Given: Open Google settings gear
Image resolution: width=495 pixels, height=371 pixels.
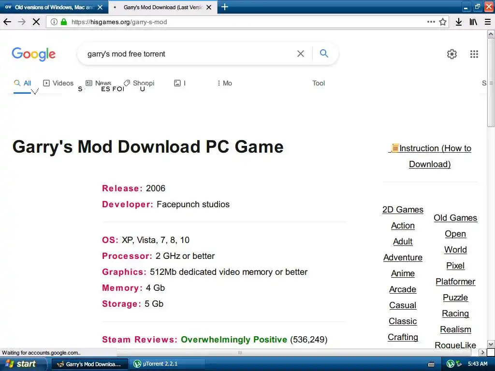Looking at the screenshot, I should 452,54.
